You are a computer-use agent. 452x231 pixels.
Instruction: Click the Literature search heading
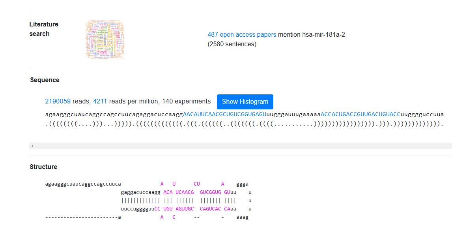pyautogui.click(x=44, y=29)
